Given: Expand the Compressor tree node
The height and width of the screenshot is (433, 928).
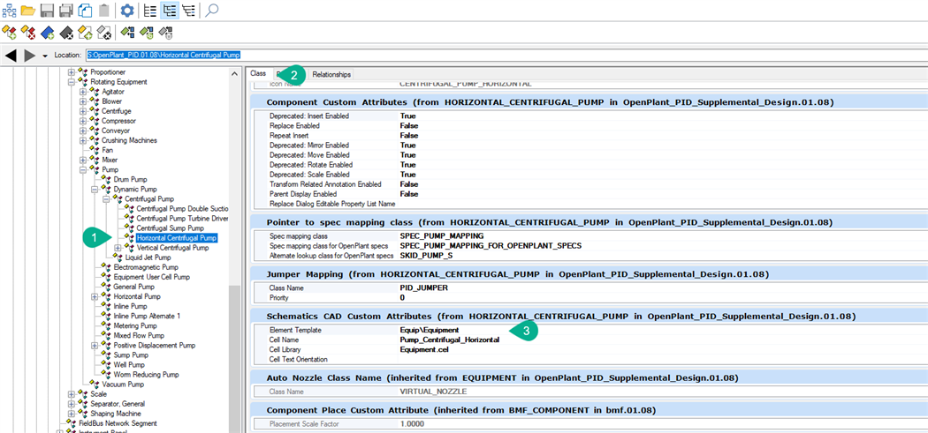Looking at the screenshot, I should pos(83,121).
